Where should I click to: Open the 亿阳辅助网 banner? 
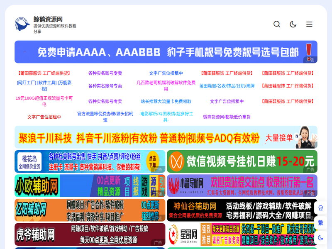(x=90, y=210)
